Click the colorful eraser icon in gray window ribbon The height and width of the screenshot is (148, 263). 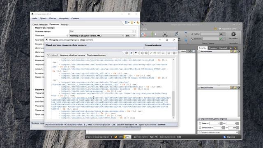point(143,35)
